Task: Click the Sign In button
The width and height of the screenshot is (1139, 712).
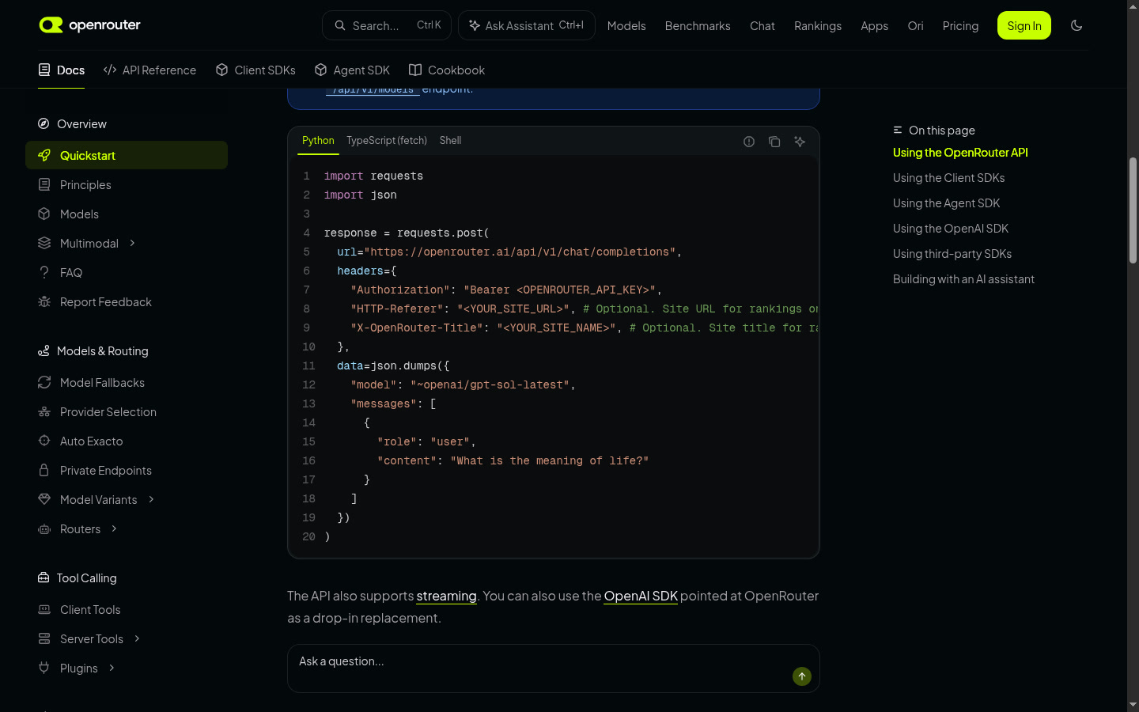Action: pos(1024,25)
